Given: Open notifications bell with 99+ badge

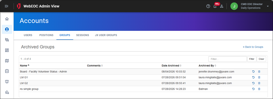Looking at the screenshot, I should 215,6.
